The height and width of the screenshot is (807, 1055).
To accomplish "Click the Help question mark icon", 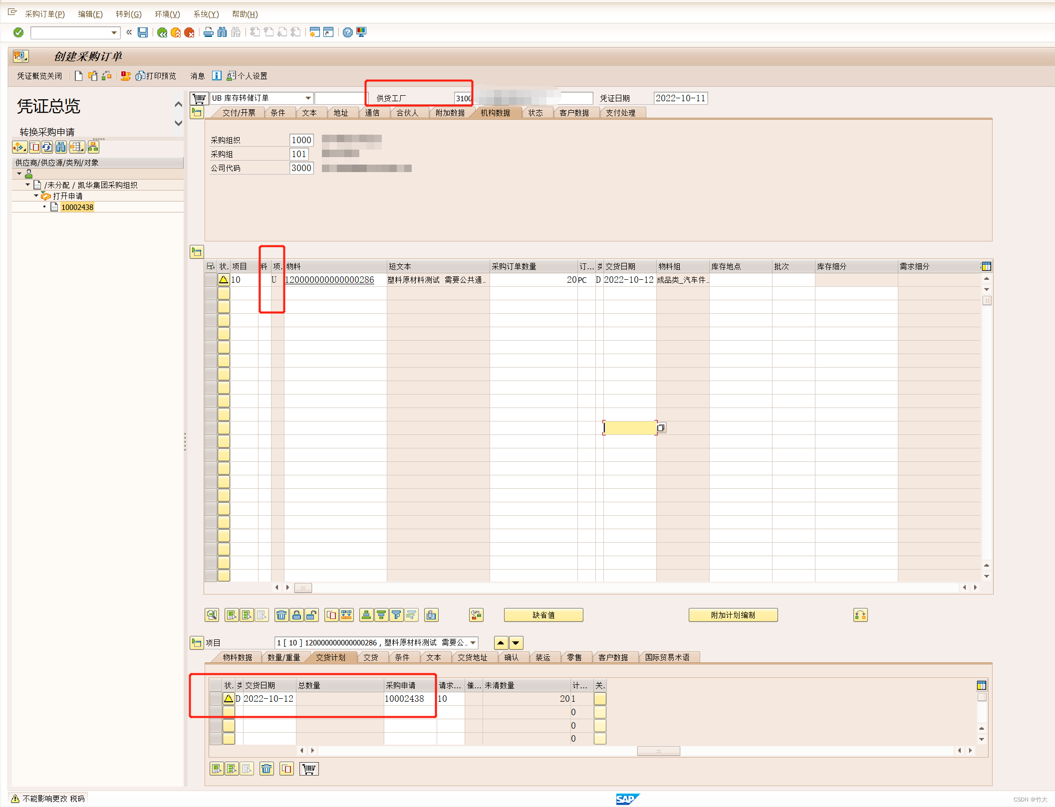I will pyautogui.click(x=348, y=32).
